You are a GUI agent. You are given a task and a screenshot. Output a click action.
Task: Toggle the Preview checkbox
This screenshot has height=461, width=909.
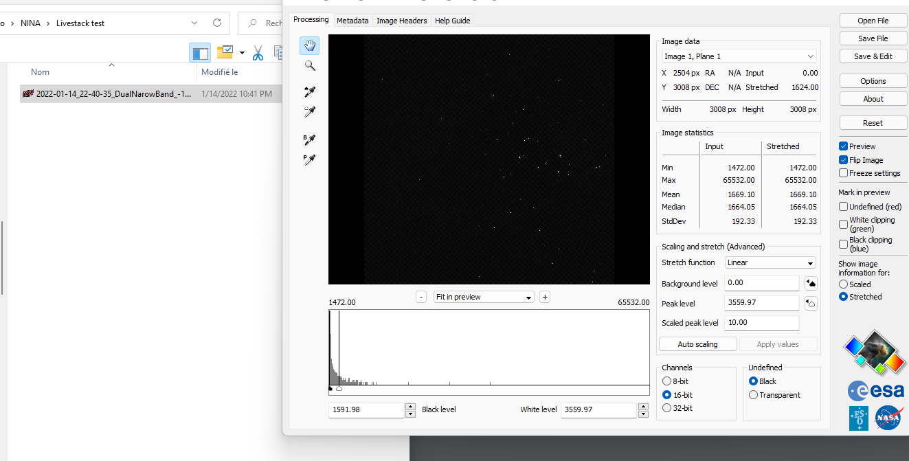pyautogui.click(x=843, y=146)
